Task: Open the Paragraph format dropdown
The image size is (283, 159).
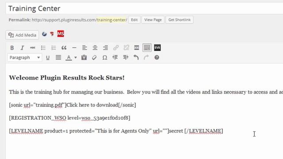Action: [x=25, y=57]
